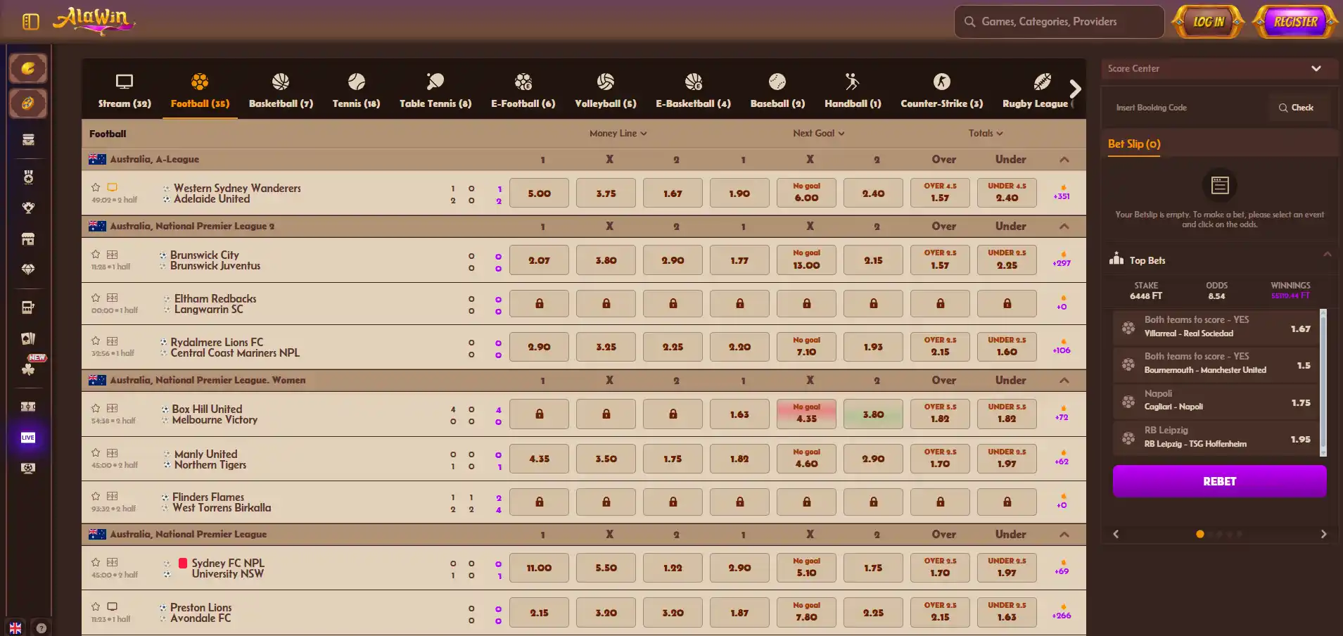This screenshot has height=636, width=1343.
Task: Favorite the Manly United match star
Action: click(96, 453)
